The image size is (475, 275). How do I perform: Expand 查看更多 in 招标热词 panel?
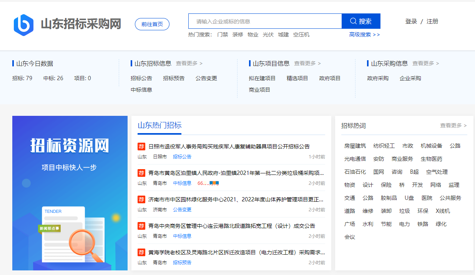(453, 125)
